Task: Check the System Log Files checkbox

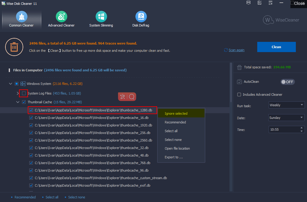Action: point(24,93)
